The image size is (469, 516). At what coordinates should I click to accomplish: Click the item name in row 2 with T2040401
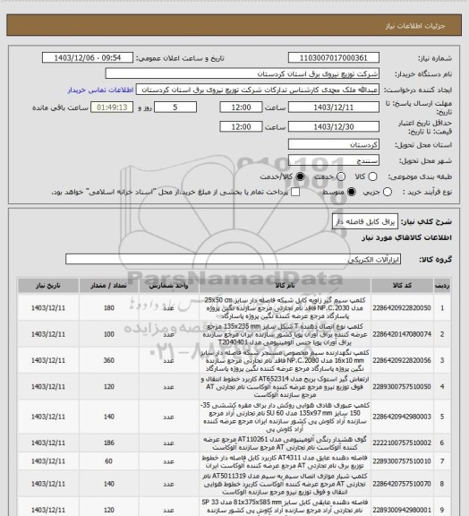(x=285, y=334)
